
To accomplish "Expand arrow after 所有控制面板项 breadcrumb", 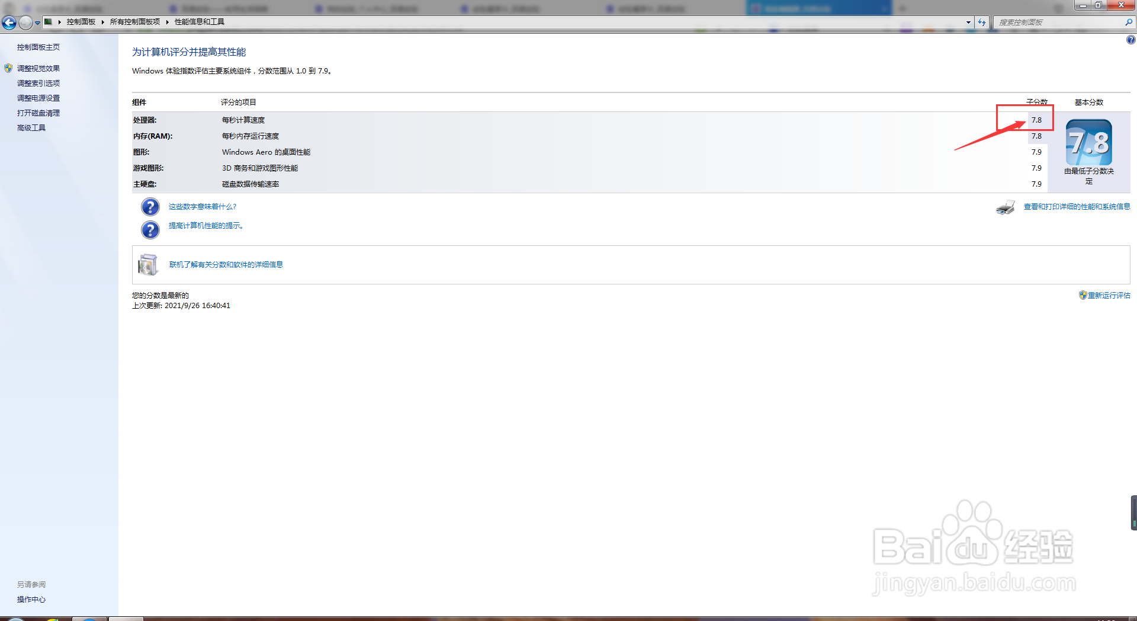I will pyautogui.click(x=168, y=22).
